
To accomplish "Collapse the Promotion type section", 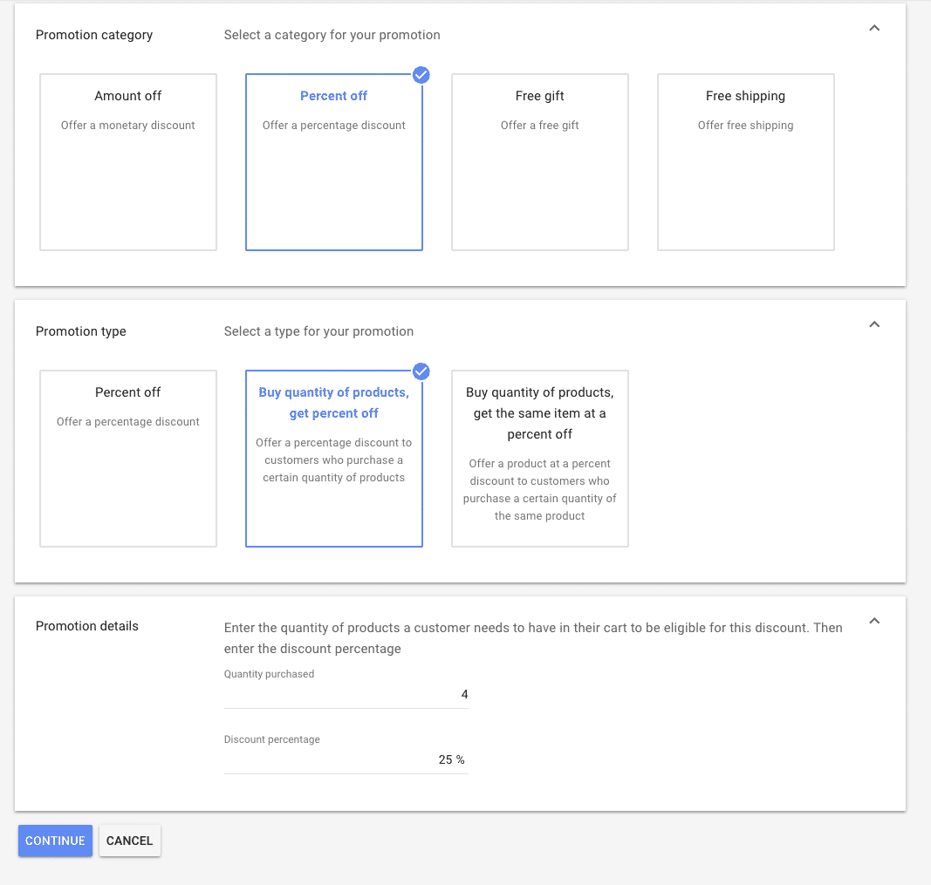I will pyautogui.click(x=874, y=323).
